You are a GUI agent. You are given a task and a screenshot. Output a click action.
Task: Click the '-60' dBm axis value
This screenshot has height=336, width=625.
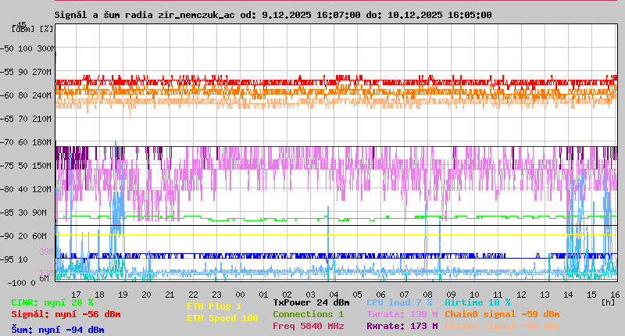coord(7,95)
